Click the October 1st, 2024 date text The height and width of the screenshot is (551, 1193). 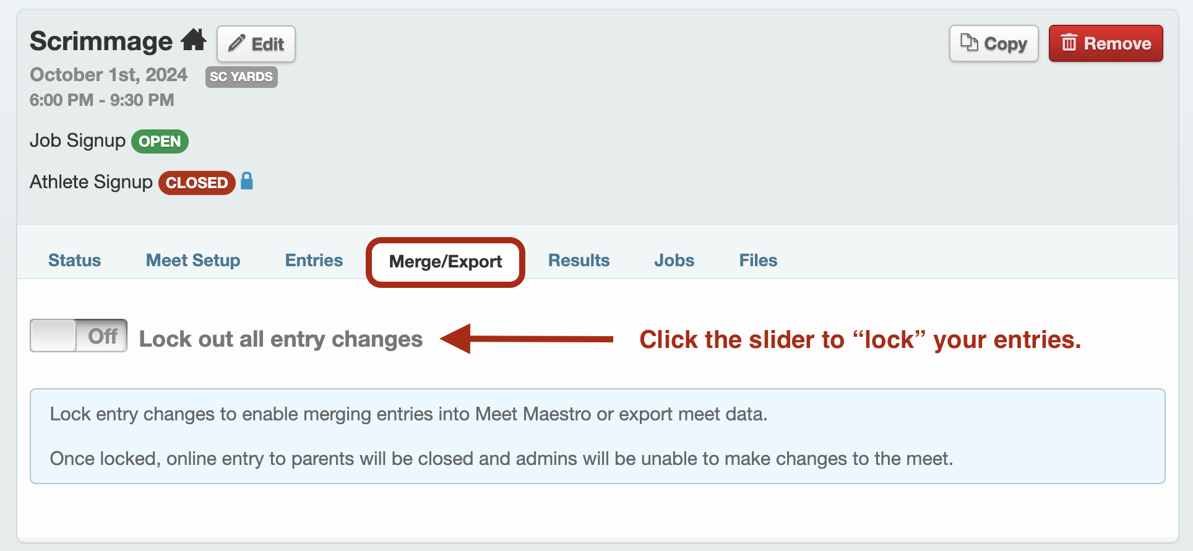point(109,74)
